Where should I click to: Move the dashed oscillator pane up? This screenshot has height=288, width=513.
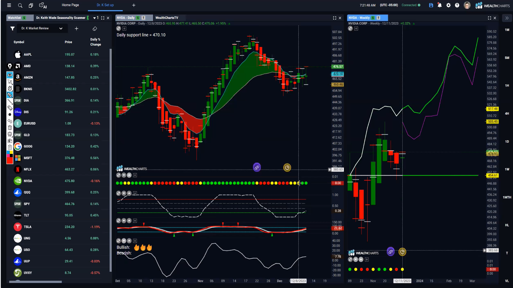click(x=129, y=193)
